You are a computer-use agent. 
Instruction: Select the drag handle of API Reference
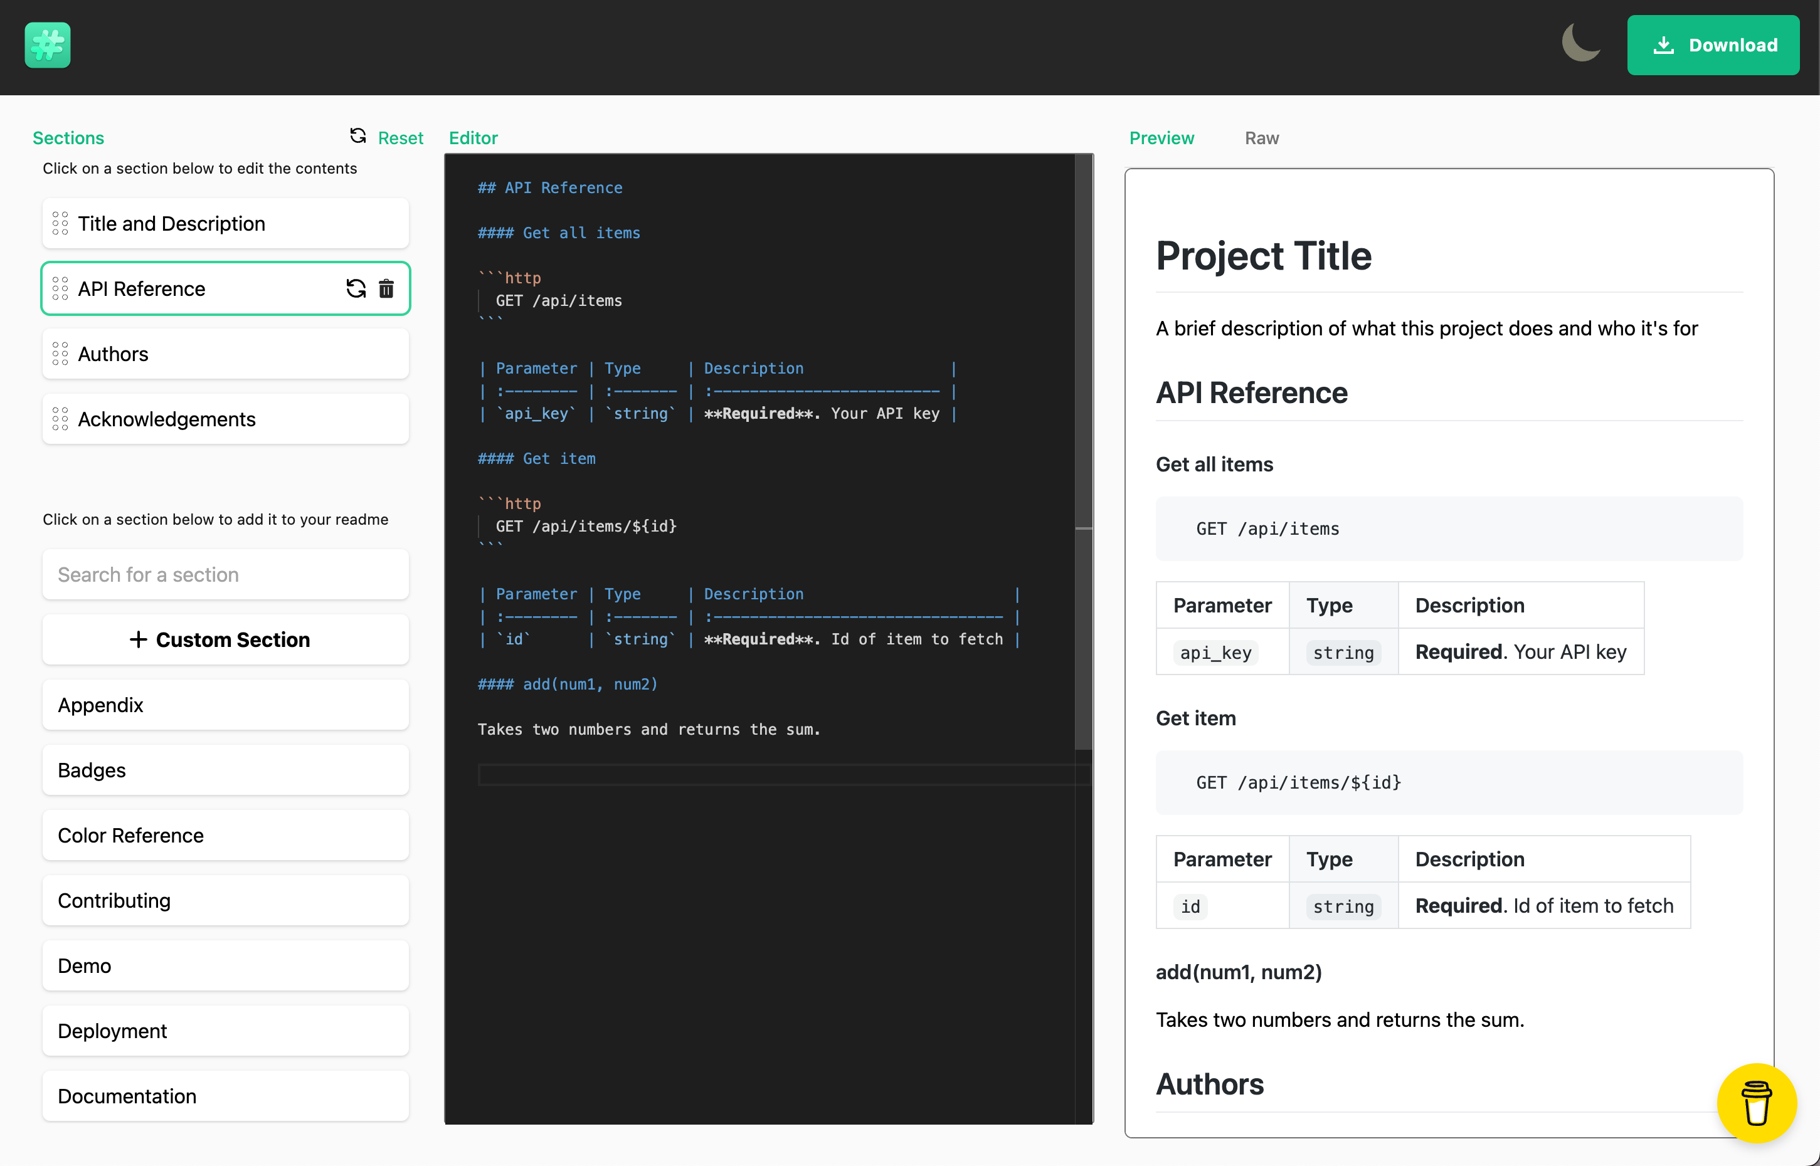(61, 288)
